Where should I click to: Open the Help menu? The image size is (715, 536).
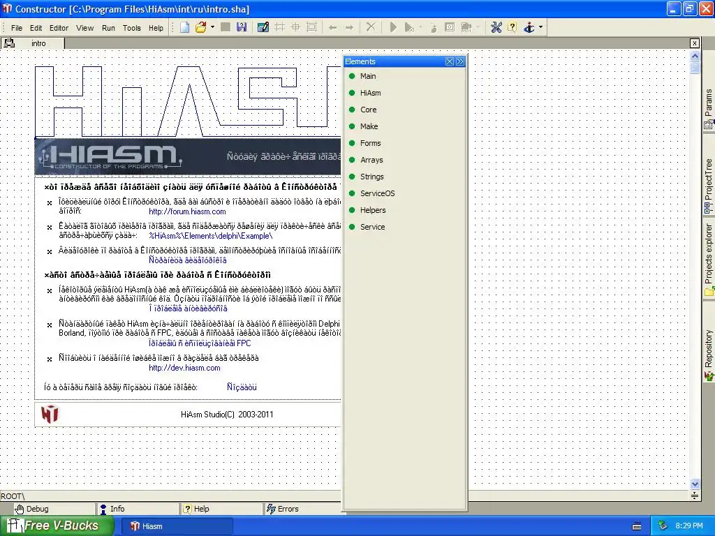(x=156, y=28)
